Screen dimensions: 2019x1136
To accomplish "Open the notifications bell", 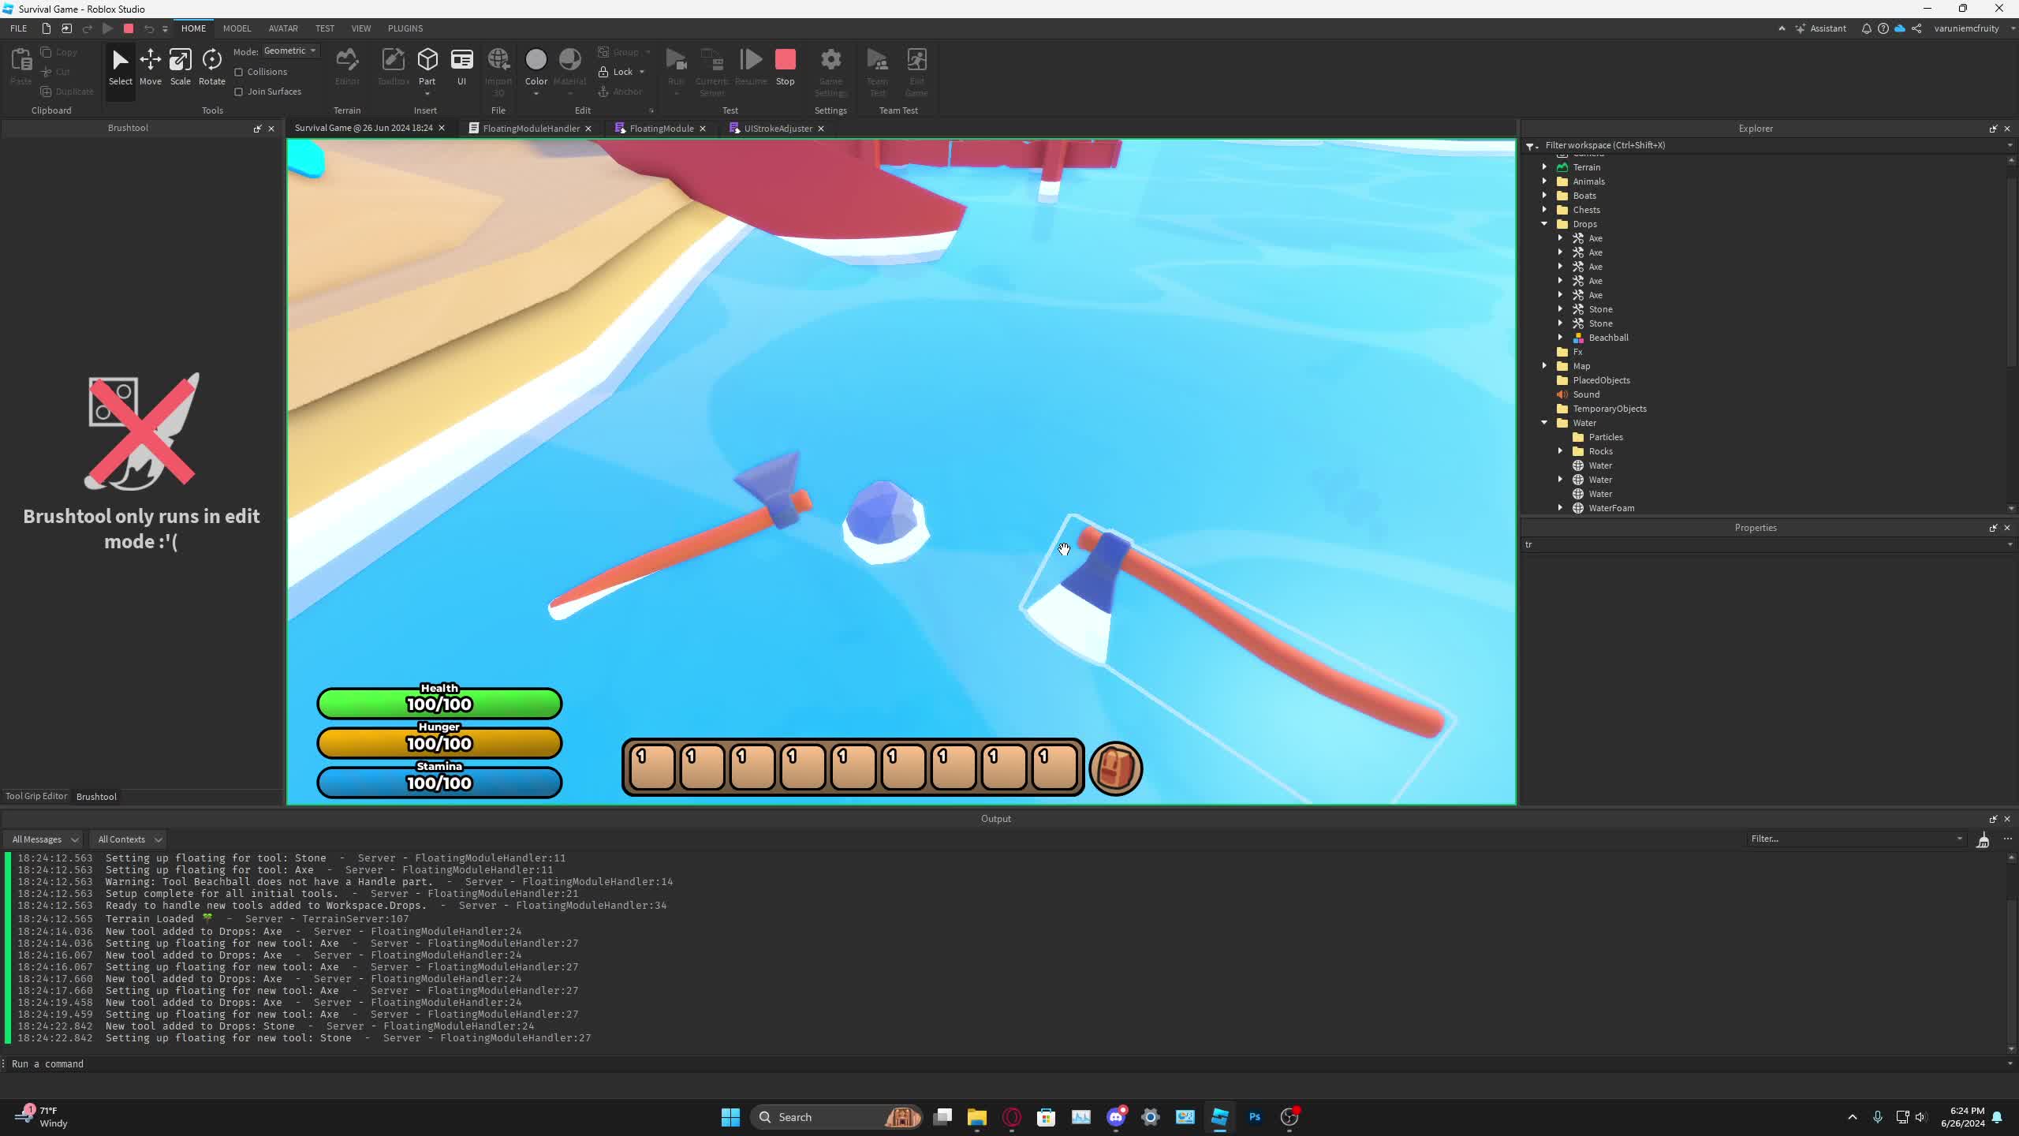I will [x=1866, y=28].
